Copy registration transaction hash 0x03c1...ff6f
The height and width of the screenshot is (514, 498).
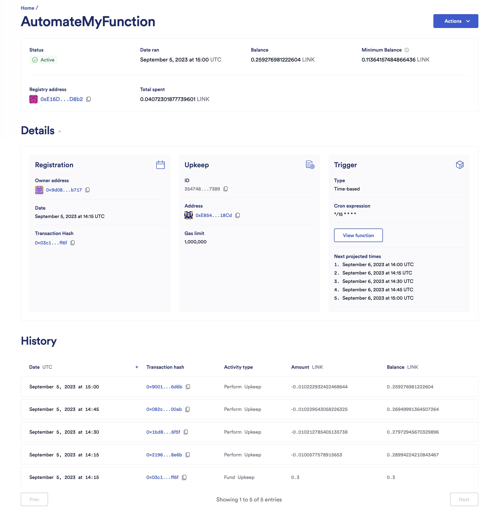click(73, 243)
